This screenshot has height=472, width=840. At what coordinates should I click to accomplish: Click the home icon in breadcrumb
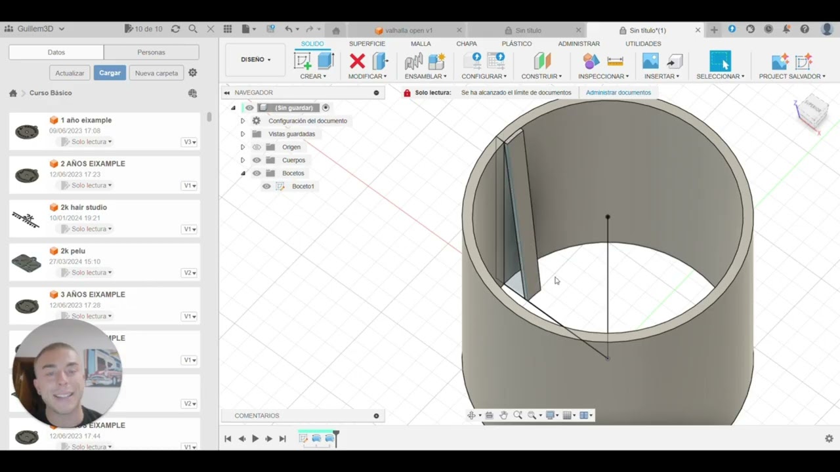13,93
